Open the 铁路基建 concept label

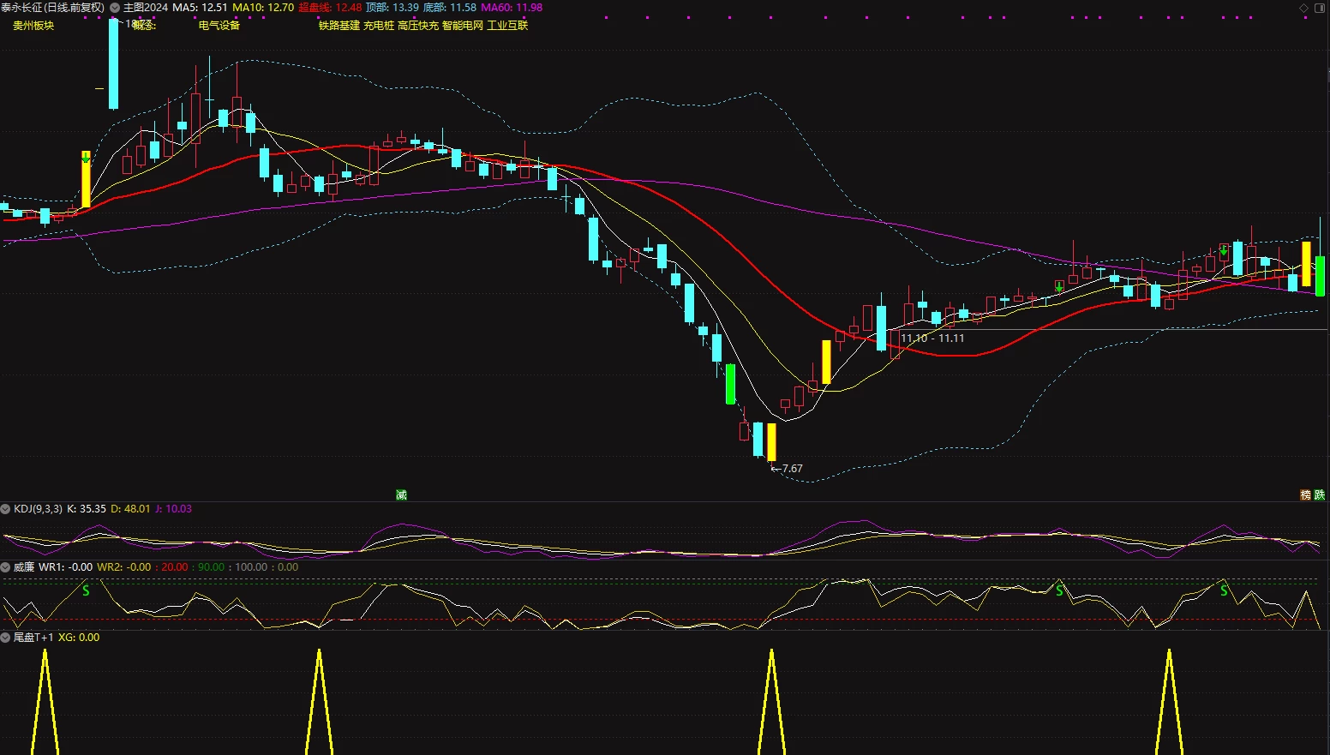(339, 26)
